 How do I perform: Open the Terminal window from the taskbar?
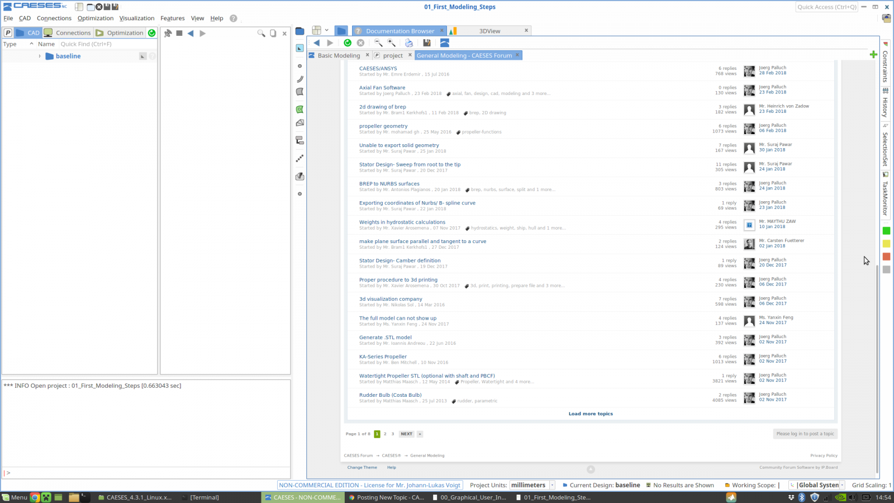(x=204, y=497)
